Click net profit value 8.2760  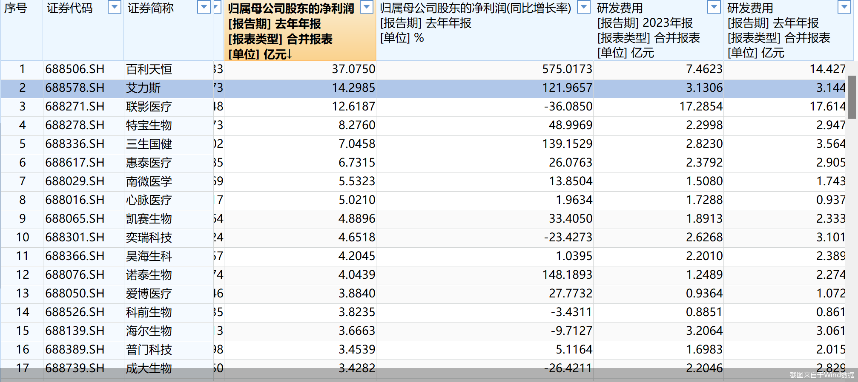click(357, 125)
